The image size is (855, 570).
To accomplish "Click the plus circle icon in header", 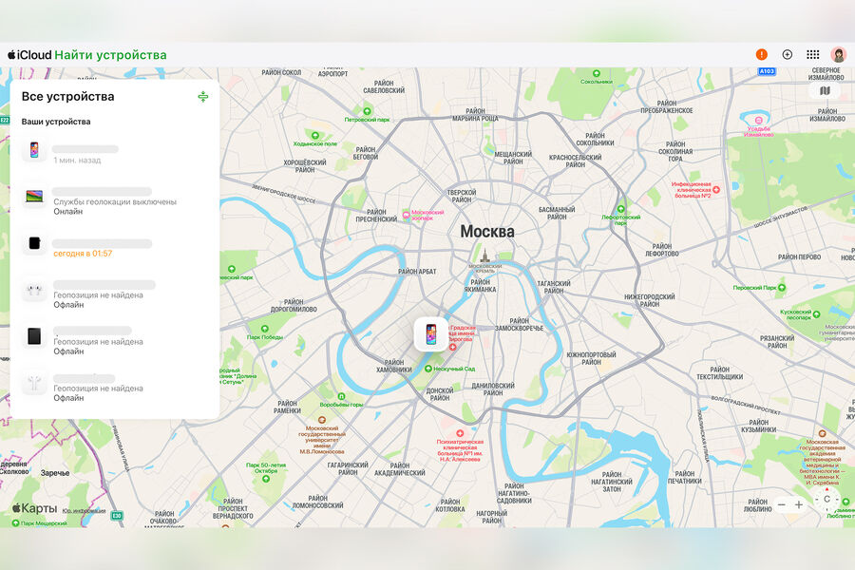I will pos(787,54).
